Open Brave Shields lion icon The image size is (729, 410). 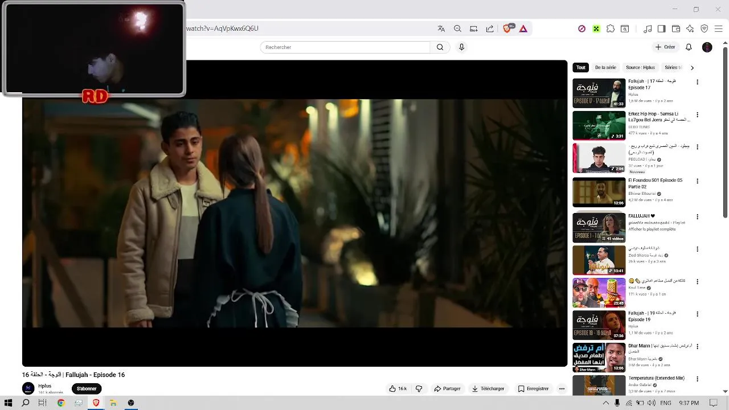tap(507, 28)
